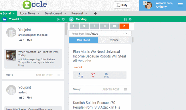186x110 pixels.
Task: Toggle the Google source filter
Action: [x=74, y=26]
